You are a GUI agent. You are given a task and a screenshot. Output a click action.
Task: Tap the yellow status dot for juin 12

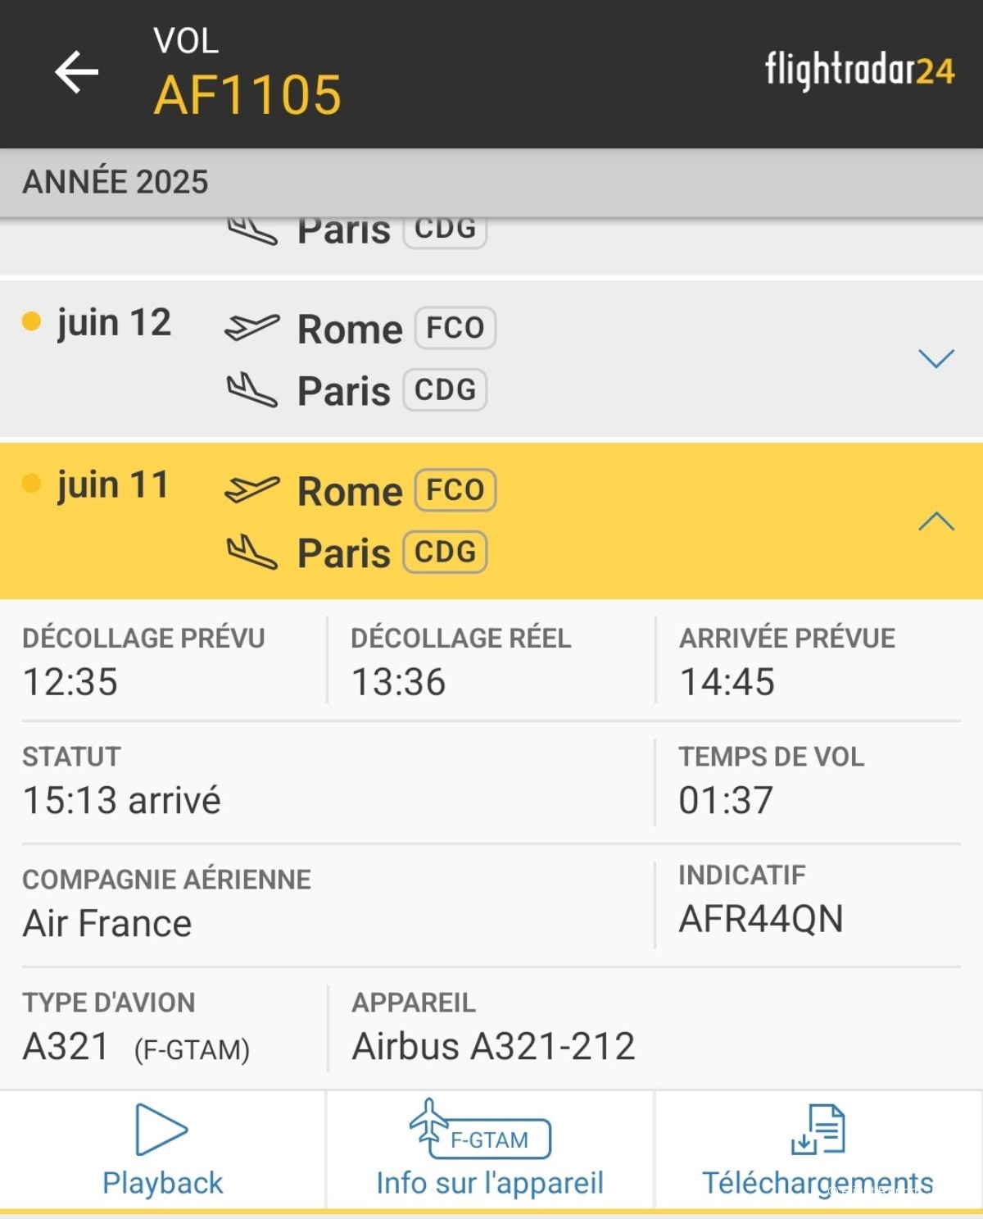(x=31, y=321)
